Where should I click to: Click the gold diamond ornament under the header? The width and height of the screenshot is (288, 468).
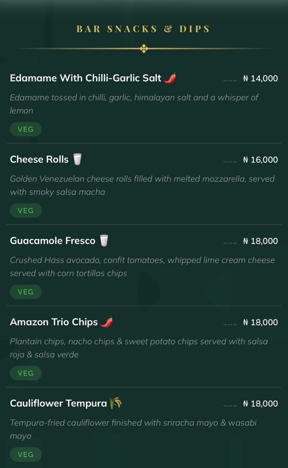144,48
